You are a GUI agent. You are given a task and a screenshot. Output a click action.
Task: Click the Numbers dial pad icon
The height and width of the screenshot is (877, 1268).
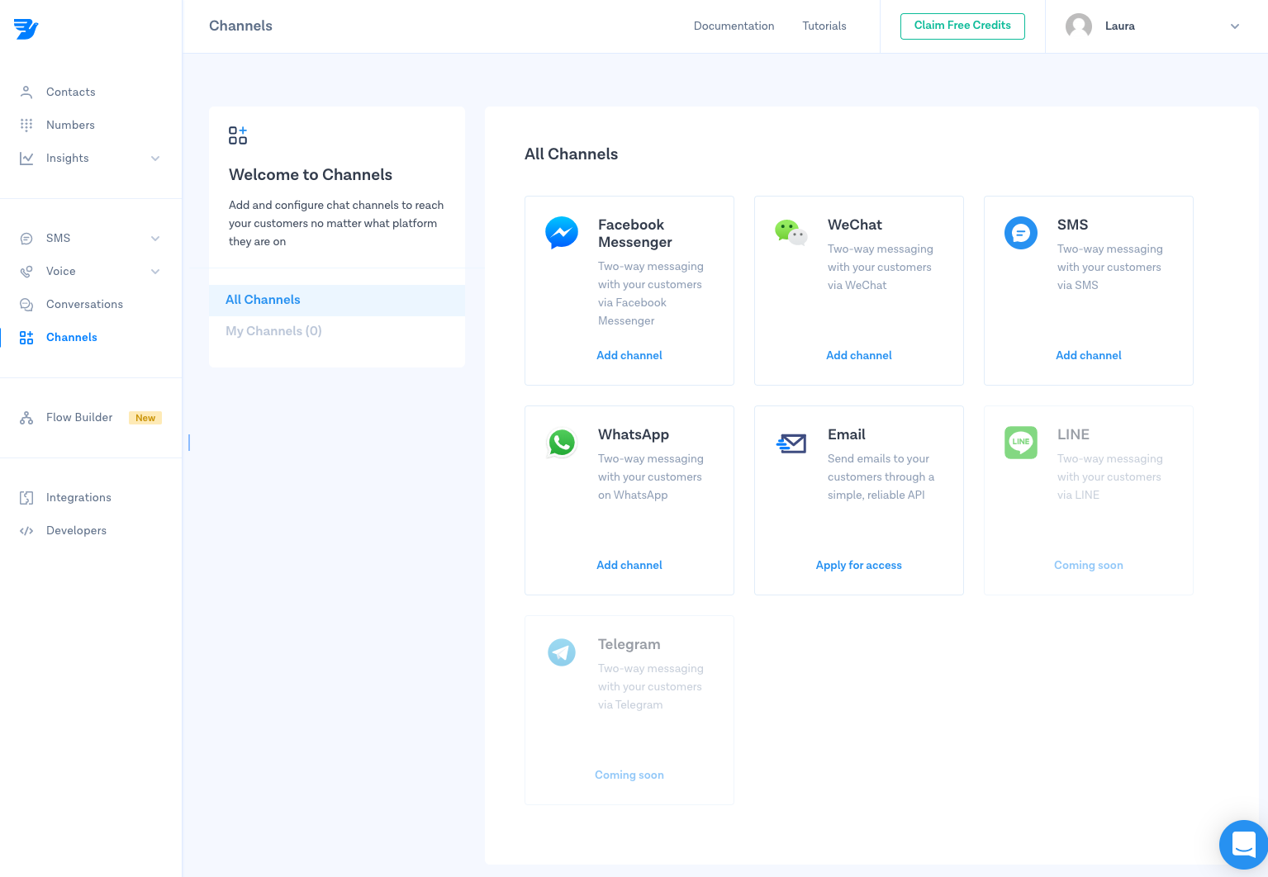(26, 125)
